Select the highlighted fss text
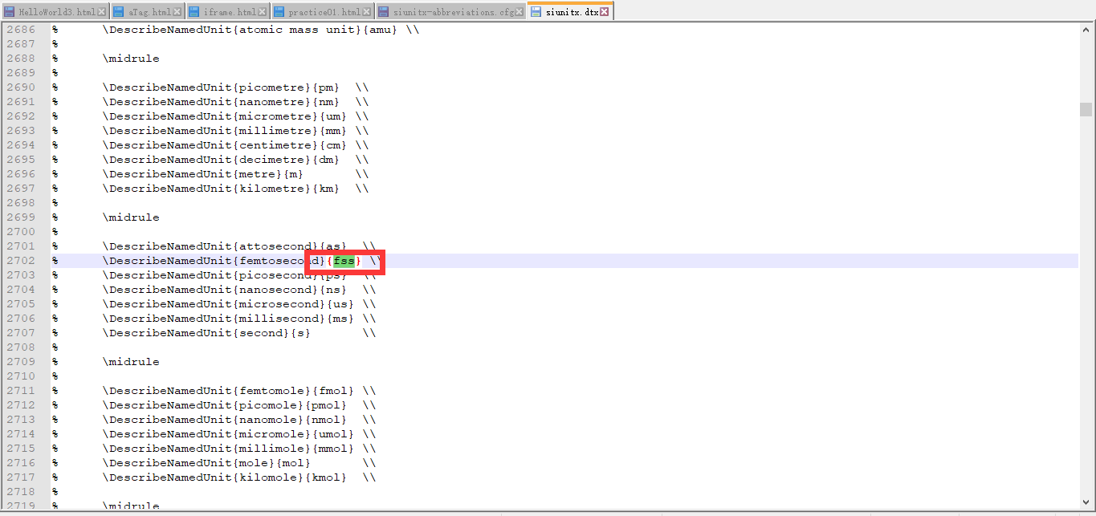Viewport: 1096px width, 516px height. tap(344, 260)
